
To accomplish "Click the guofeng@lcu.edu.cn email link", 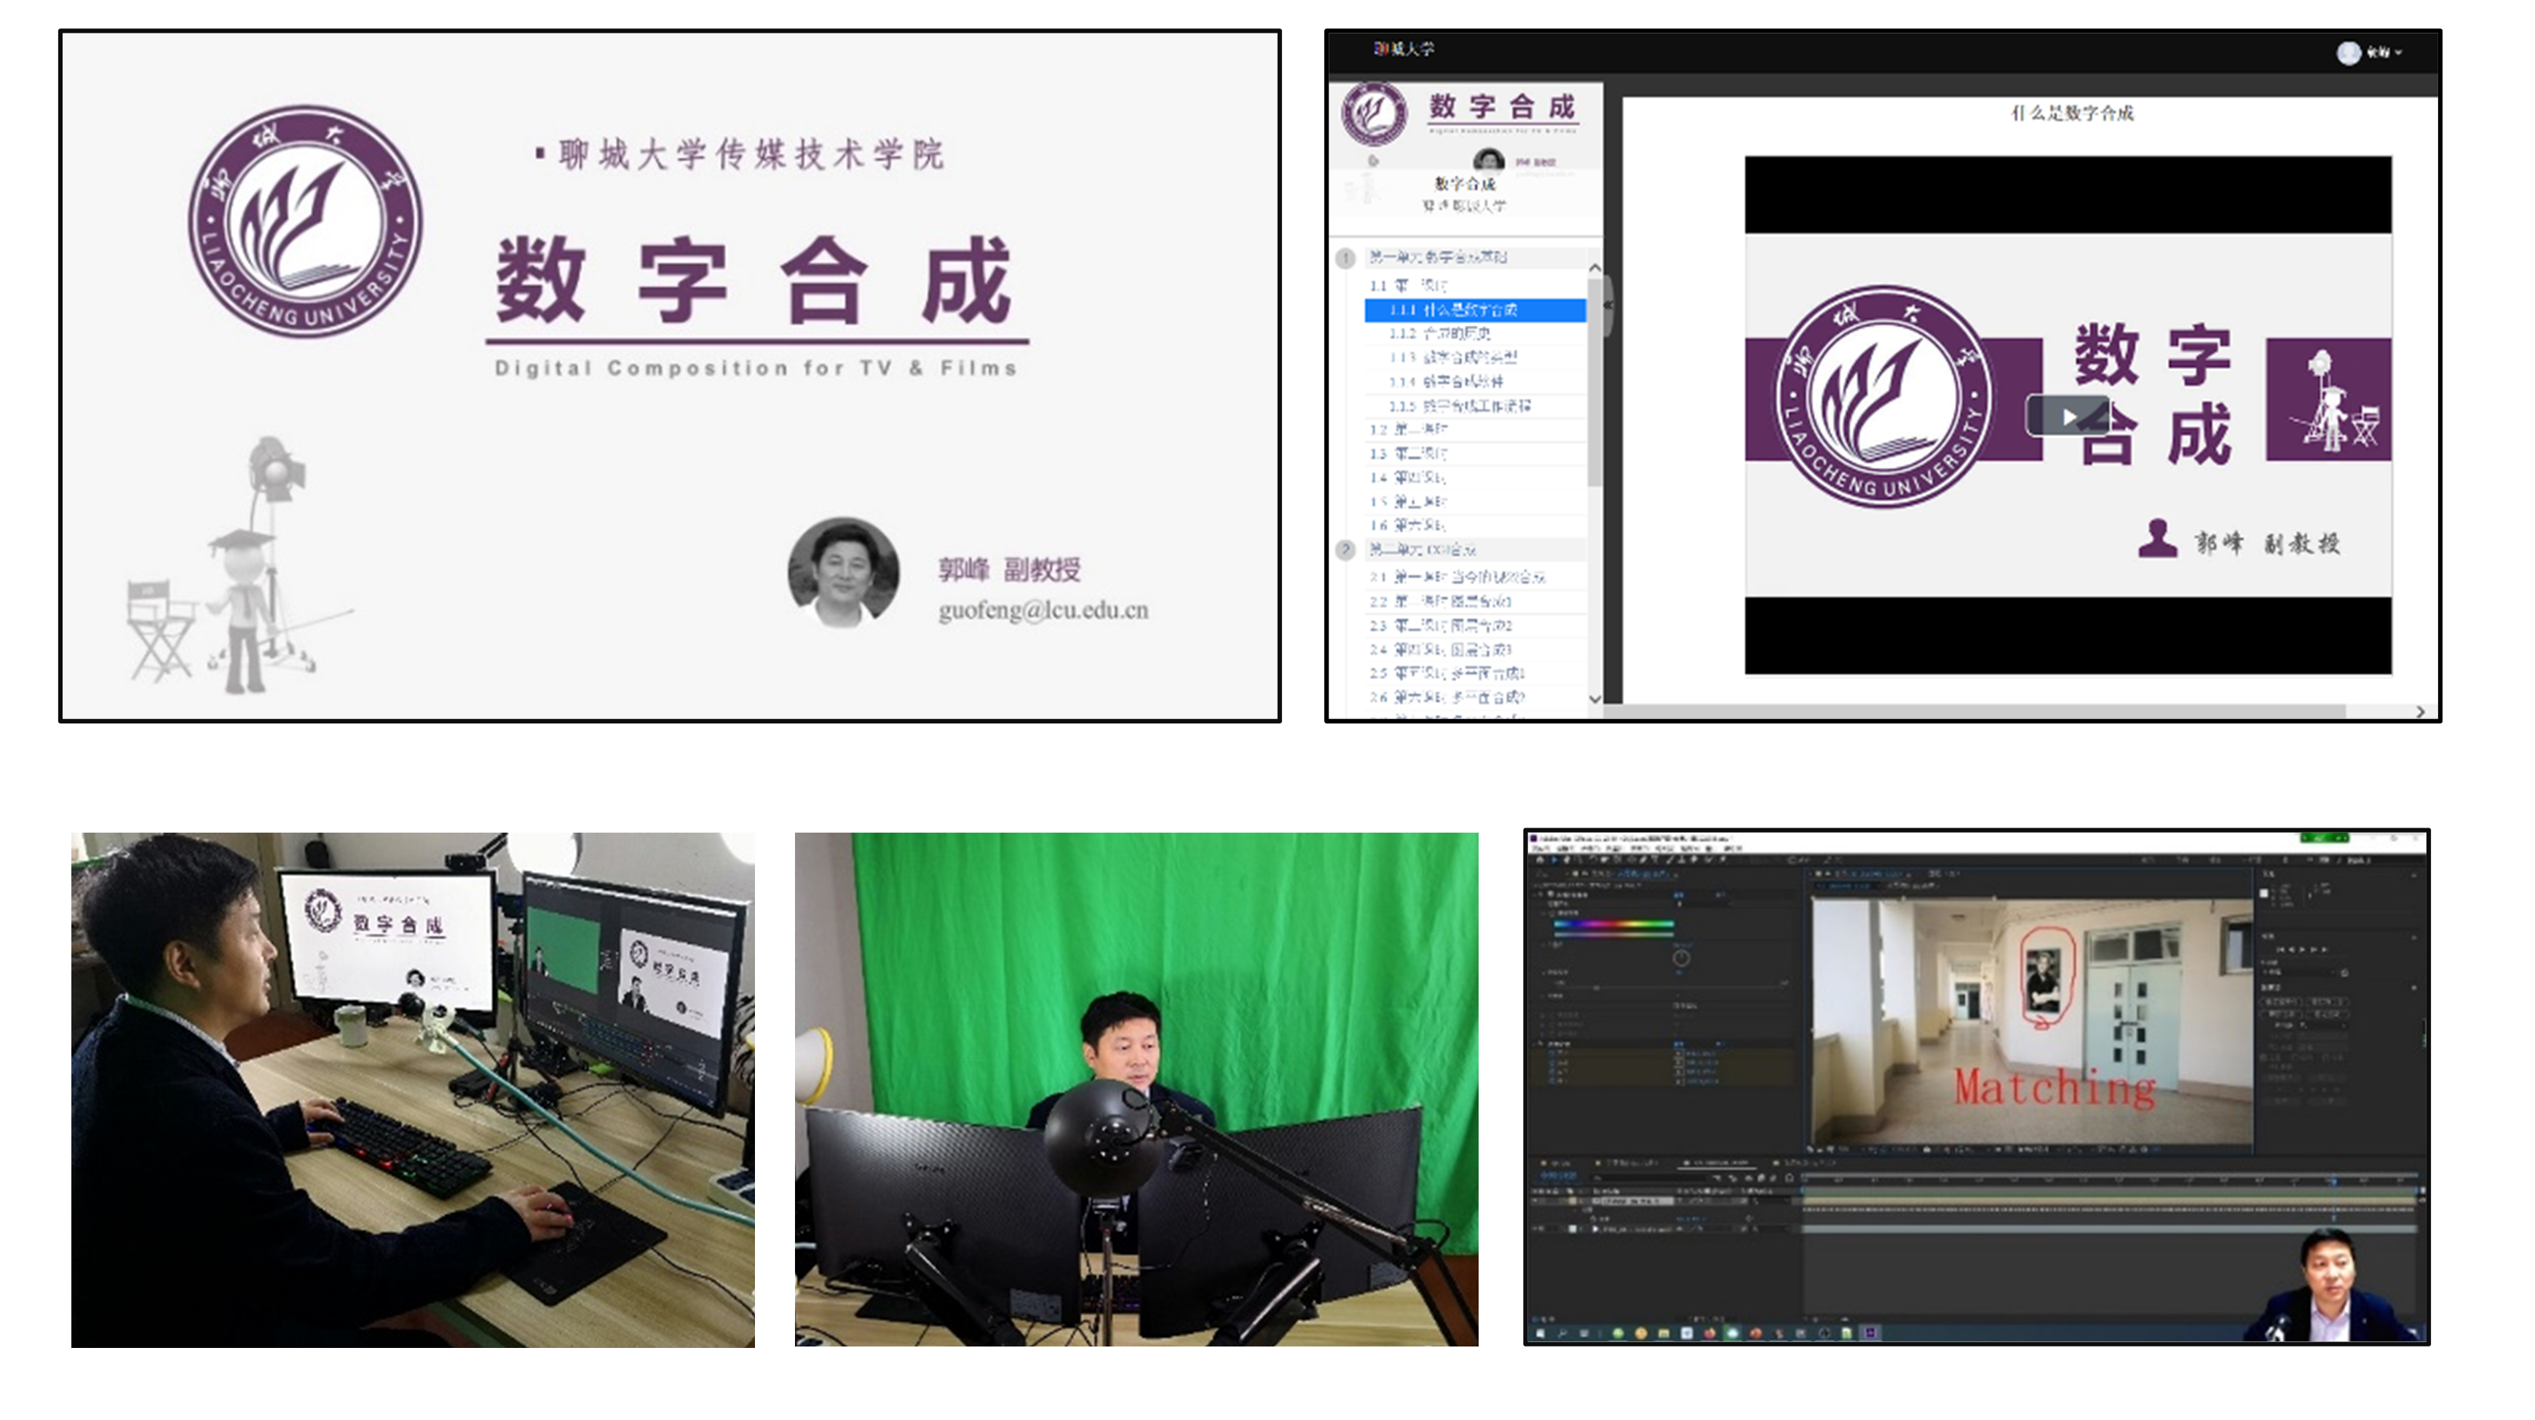I will [x=1042, y=610].
